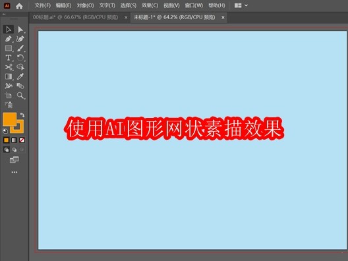Apply solid Color mode button
348x261 pixels.
[6, 140]
